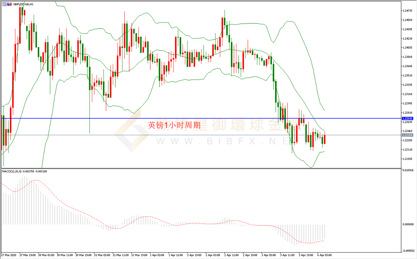
Task: Click the 1.24035 price on the scale
Action: coord(407,48)
